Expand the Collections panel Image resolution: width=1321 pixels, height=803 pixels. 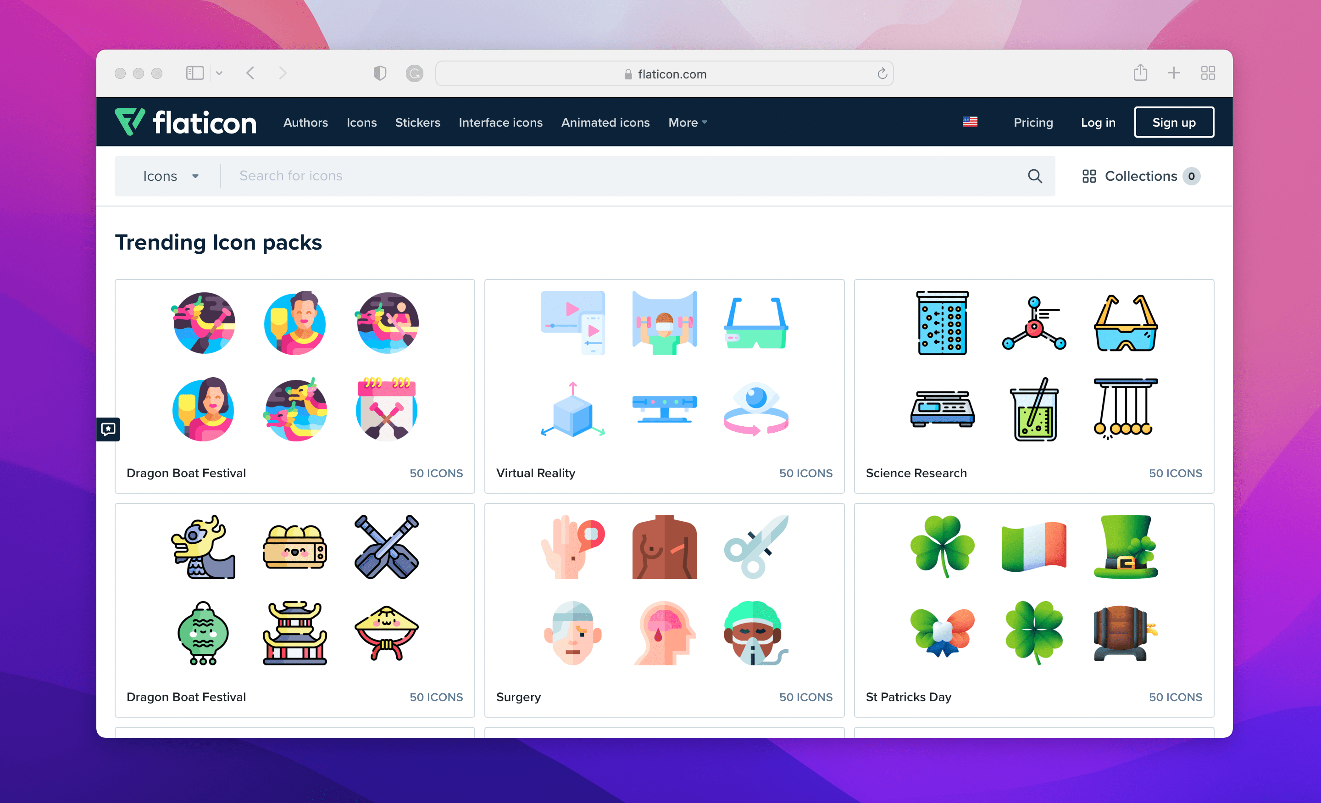(x=1139, y=175)
